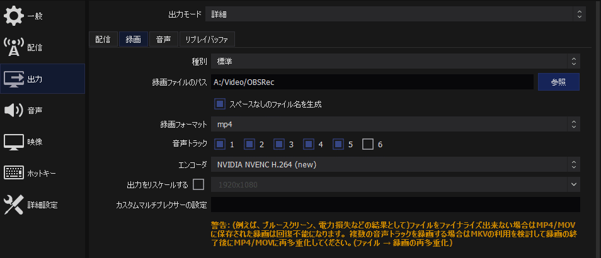Toggle スペースなしのファイル名を生成 checkbox
The image size is (601, 258).
coord(220,104)
